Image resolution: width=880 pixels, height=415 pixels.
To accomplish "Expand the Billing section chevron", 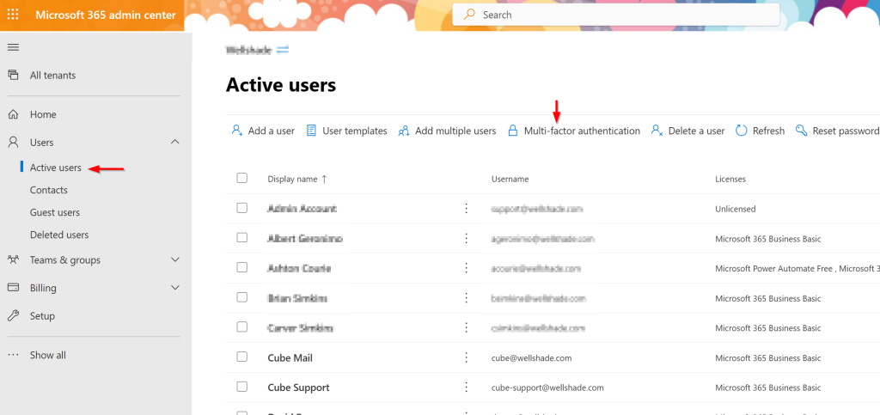I will [175, 288].
